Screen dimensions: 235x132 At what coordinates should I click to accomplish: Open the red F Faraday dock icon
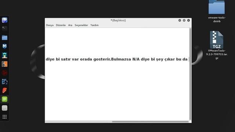tap(4, 91)
